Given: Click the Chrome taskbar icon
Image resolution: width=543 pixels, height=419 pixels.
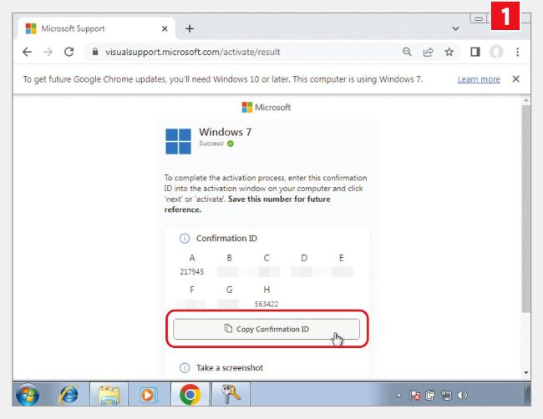Looking at the screenshot, I should (190, 395).
